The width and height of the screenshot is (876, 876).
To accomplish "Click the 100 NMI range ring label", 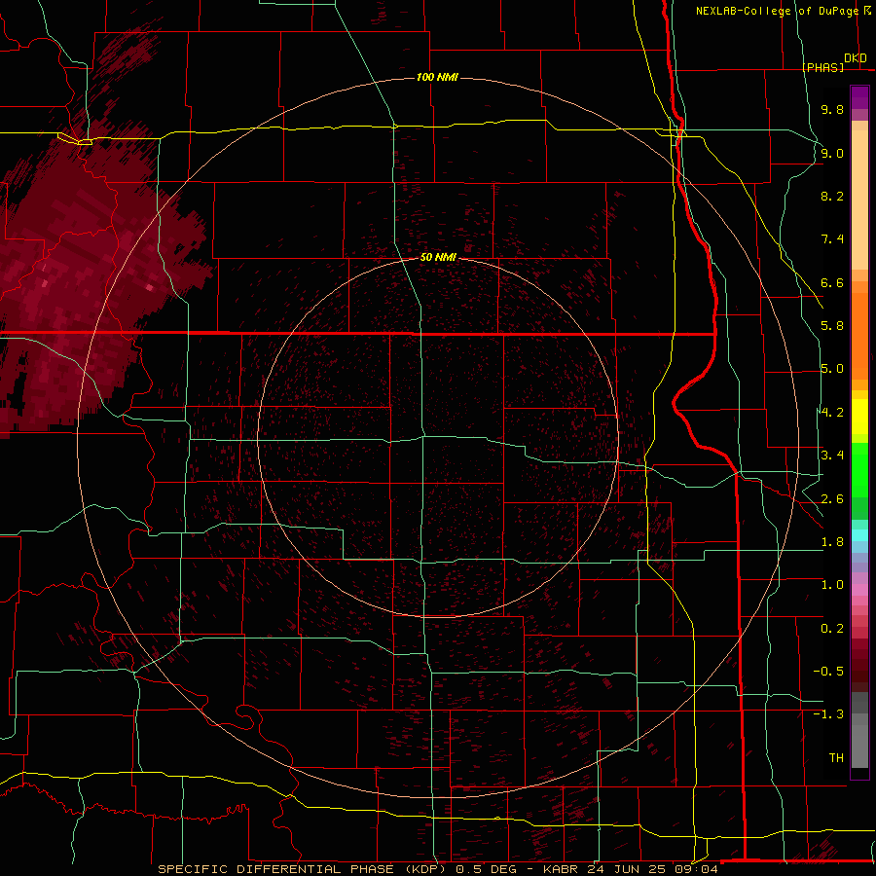I will click(x=437, y=77).
